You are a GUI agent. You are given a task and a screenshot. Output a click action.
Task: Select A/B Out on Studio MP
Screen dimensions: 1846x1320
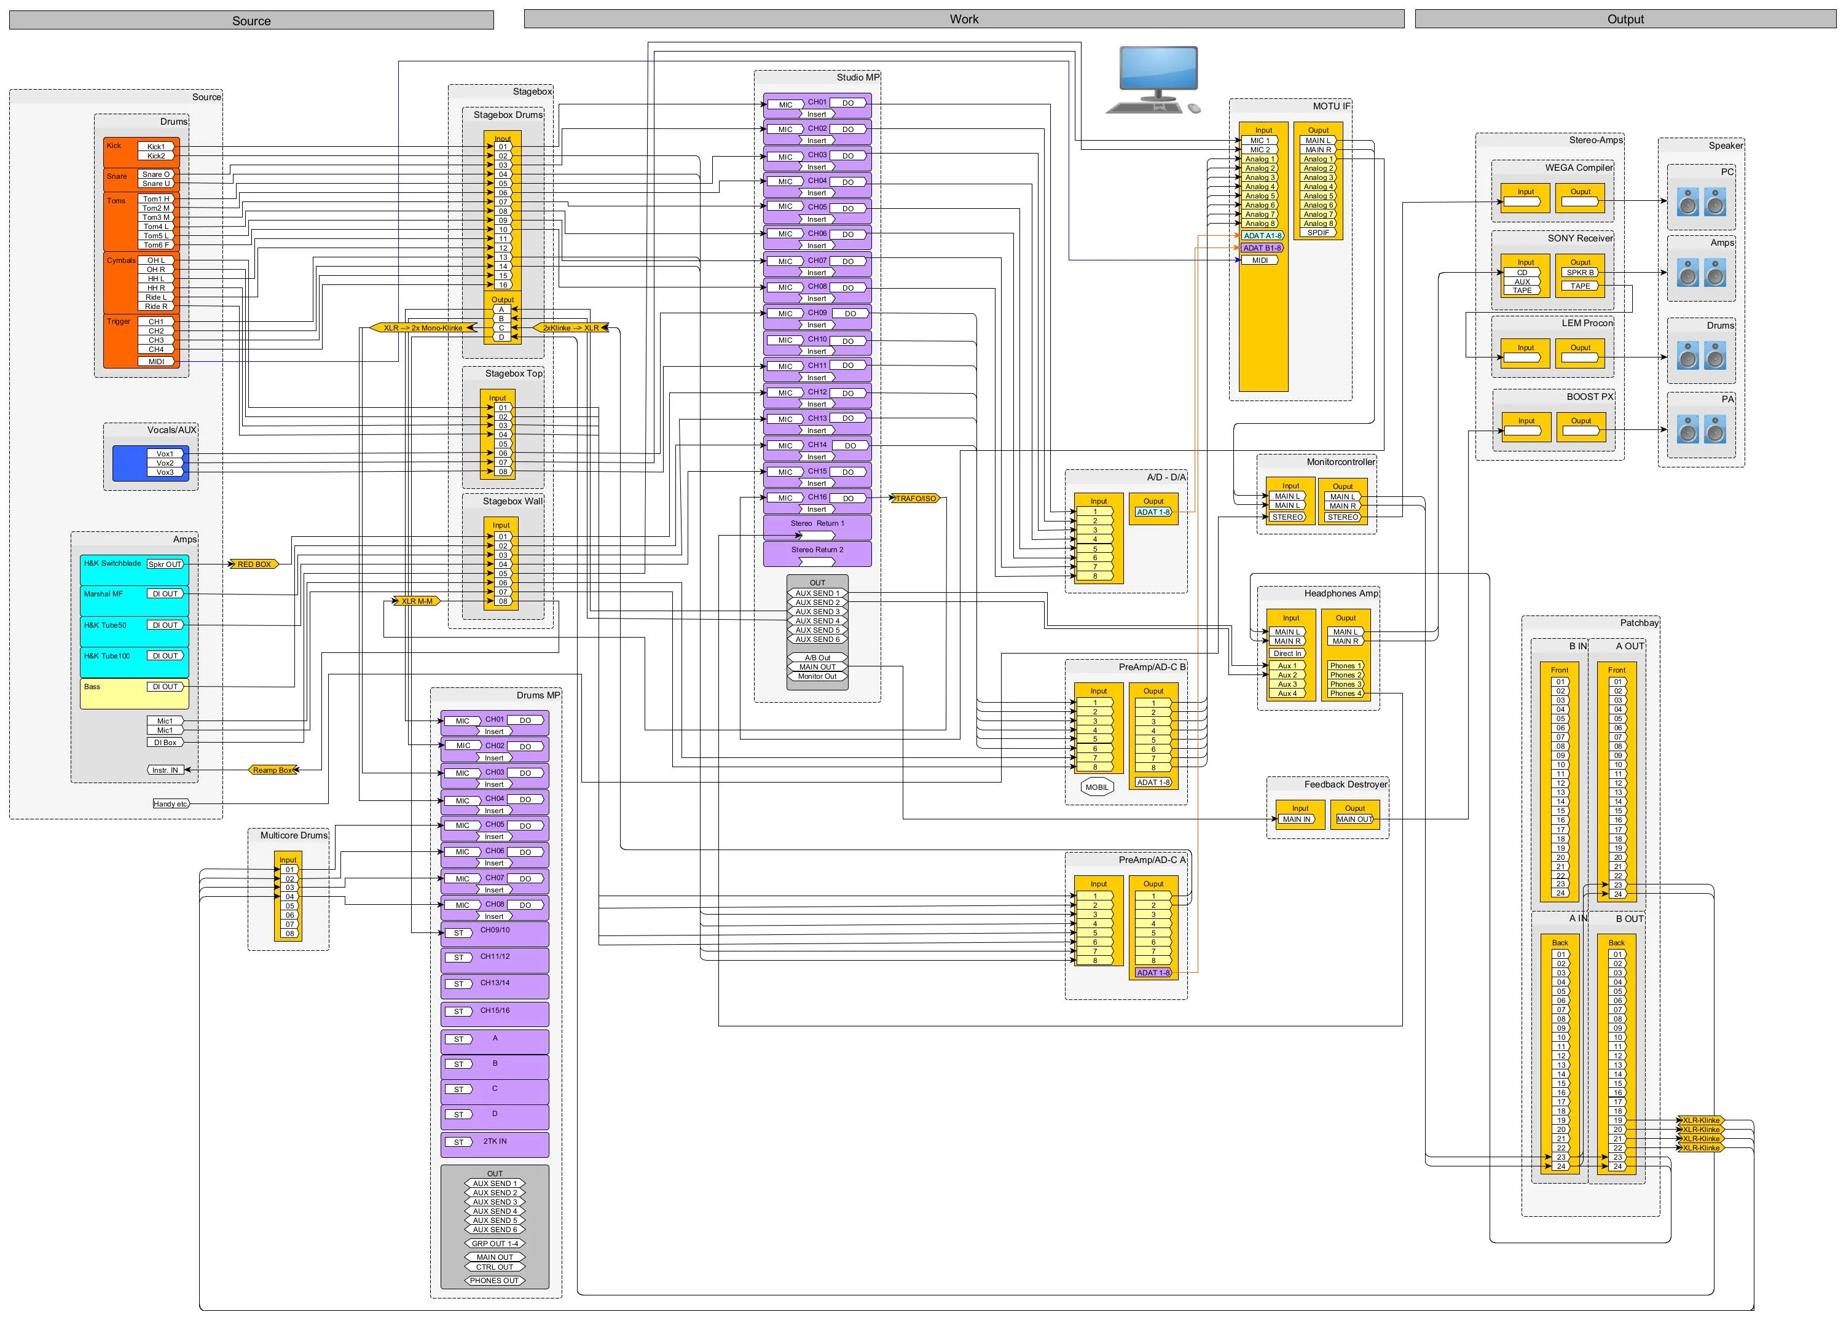(817, 658)
